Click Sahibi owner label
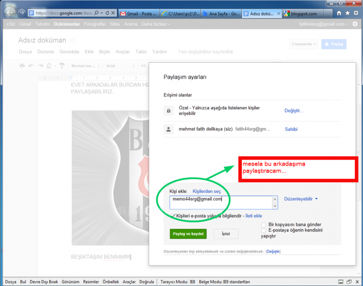This screenshot has height=286, width=363. [291, 129]
